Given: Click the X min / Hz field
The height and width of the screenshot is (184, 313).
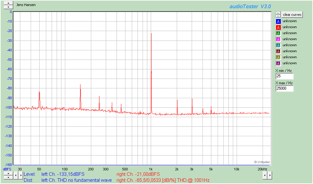Looking at the screenshot, I should click(284, 76).
